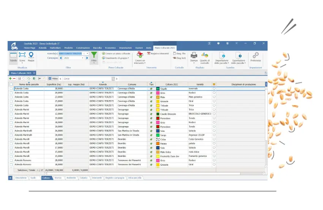Open the Mappa view

(x=31, y=57)
